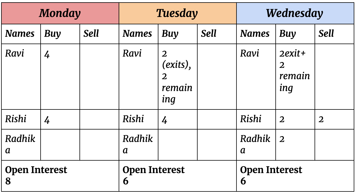This screenshot has height=194, width=356.
Task: Select the Names column header under Wednesday
Action: [256, 34]
